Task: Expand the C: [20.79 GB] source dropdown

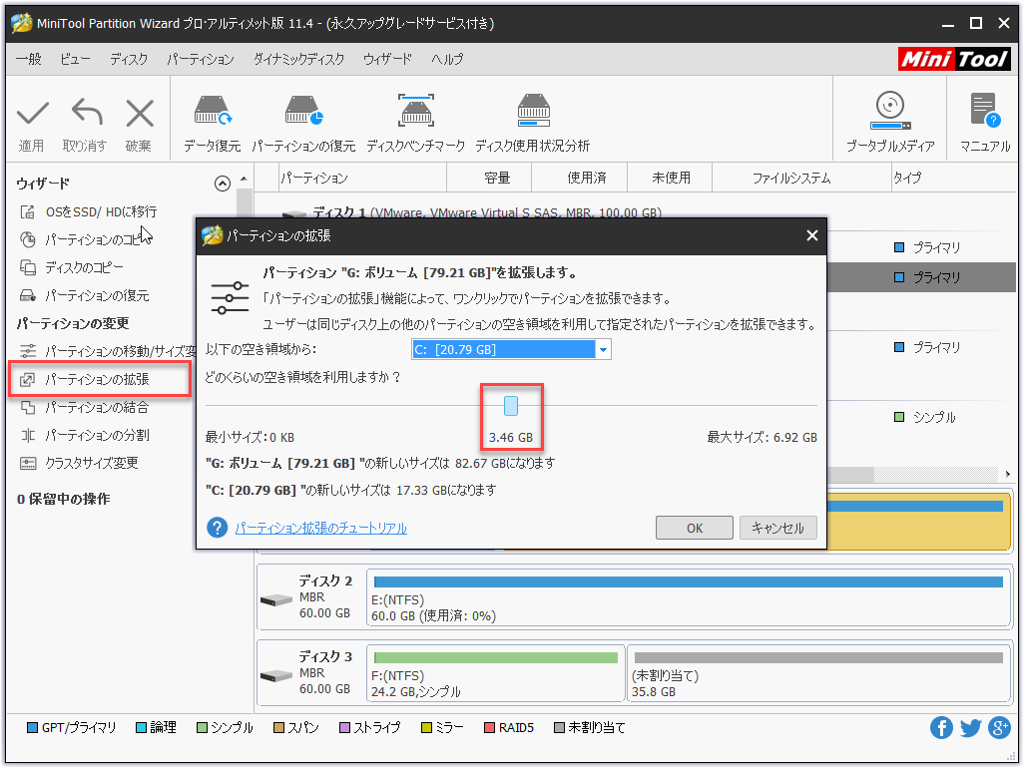Action: (x=602, y=349)
